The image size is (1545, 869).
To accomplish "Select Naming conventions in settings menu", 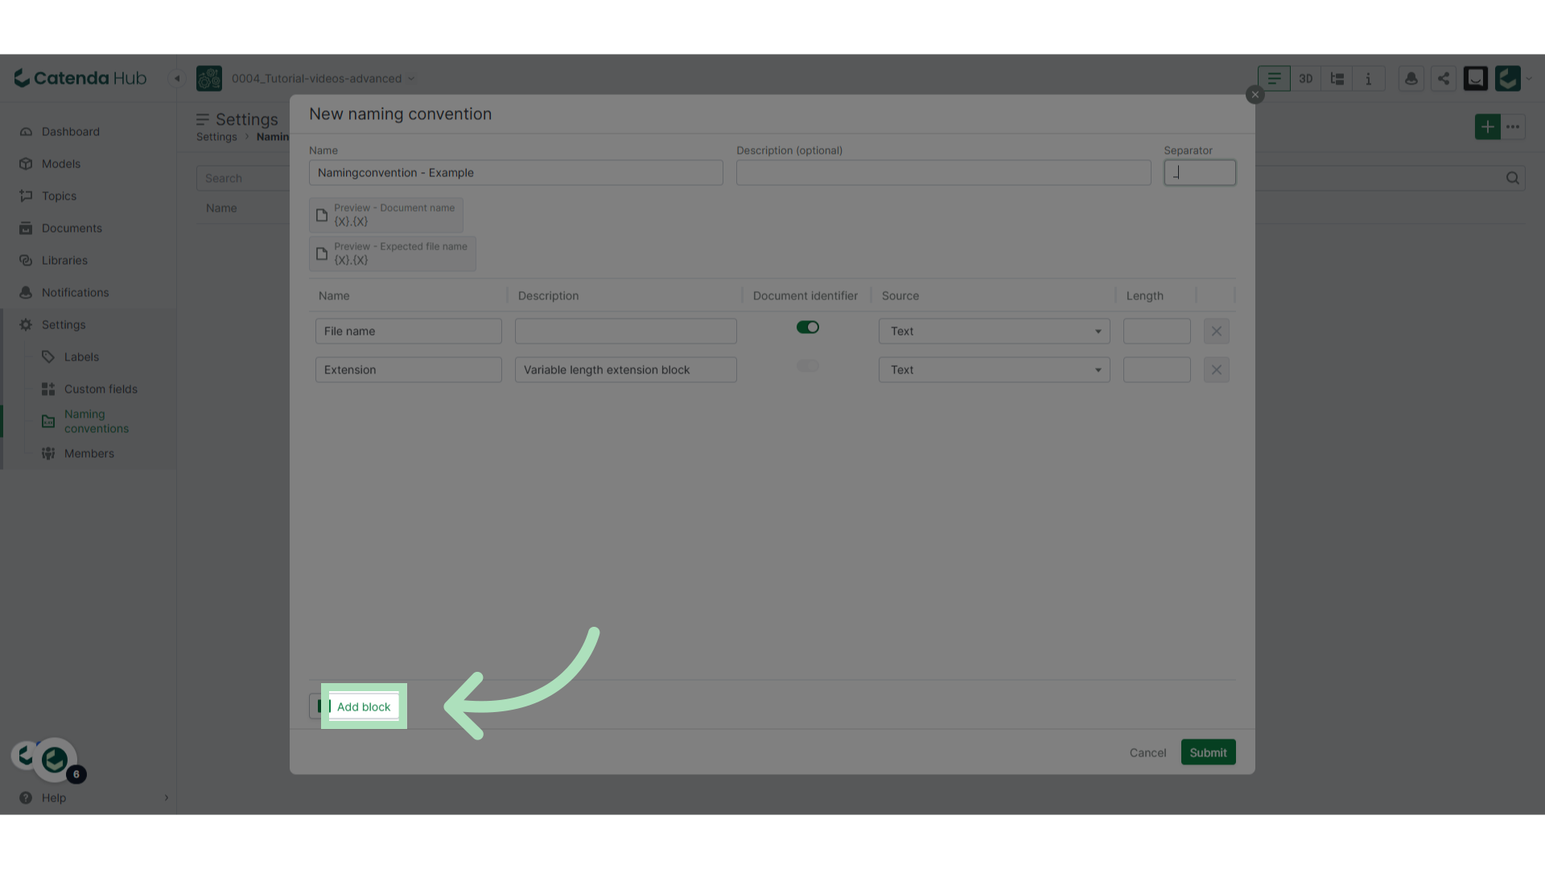I will (x=96, y=421).
